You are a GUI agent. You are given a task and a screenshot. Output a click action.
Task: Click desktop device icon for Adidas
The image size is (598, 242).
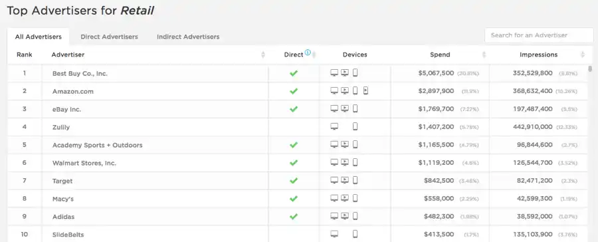click(334, 217)
